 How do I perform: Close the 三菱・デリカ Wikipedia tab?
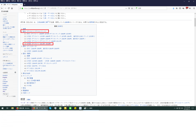click(21, 5)
